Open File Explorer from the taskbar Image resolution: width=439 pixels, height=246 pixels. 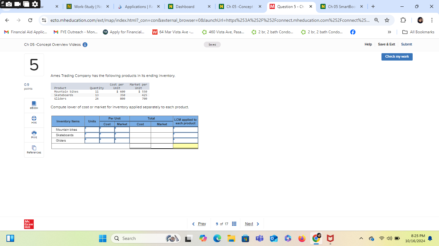pyautogui.click(x=231, y=238)
